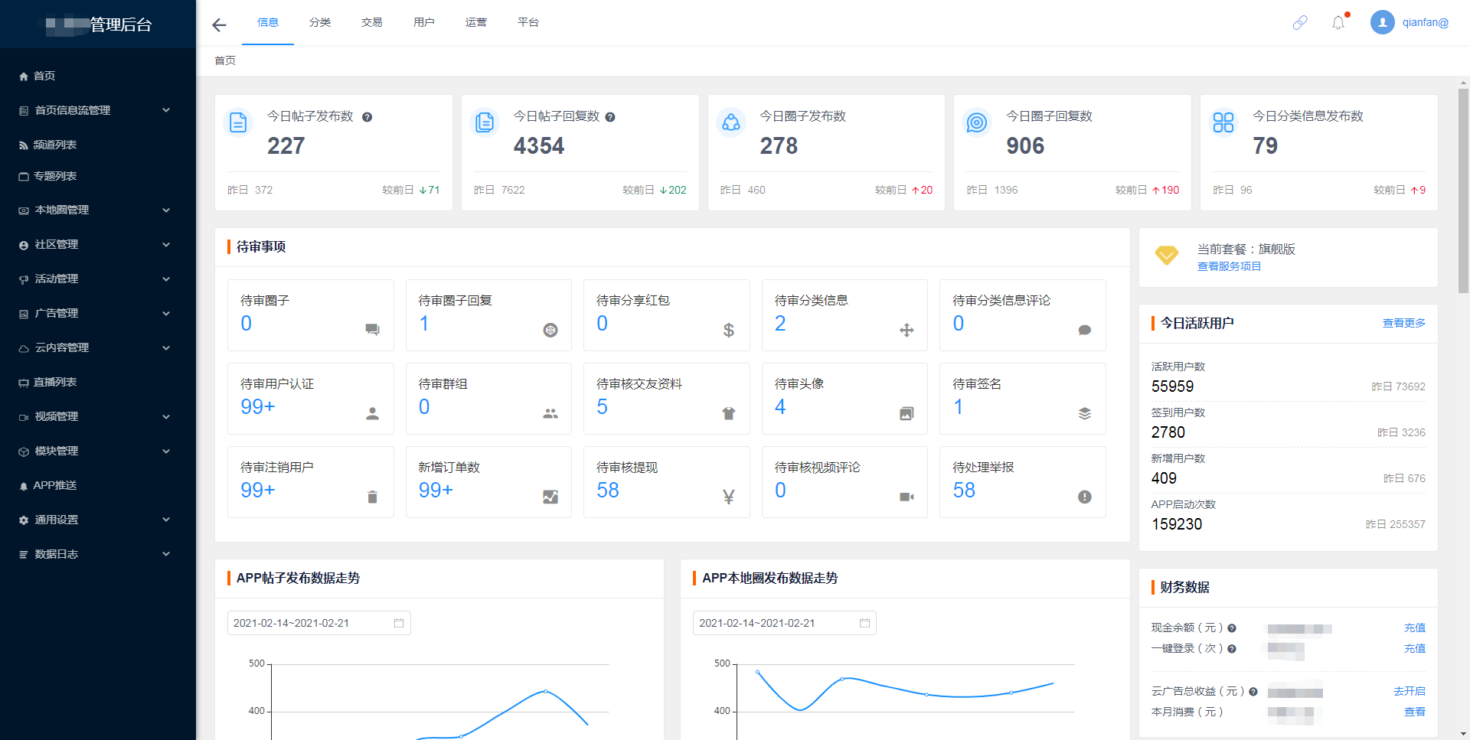Click person icon in 待审用户认证 card
This screenshot has height=740, width=1470.
tap(372, 413)
